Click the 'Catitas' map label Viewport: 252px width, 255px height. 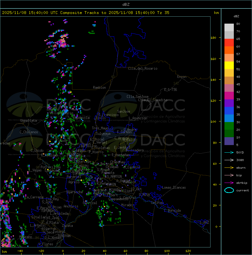157,203
